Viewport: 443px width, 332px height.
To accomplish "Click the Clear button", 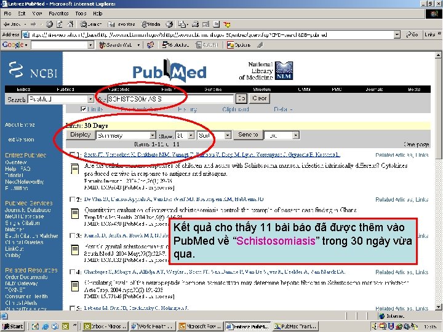I will [260, 98].
